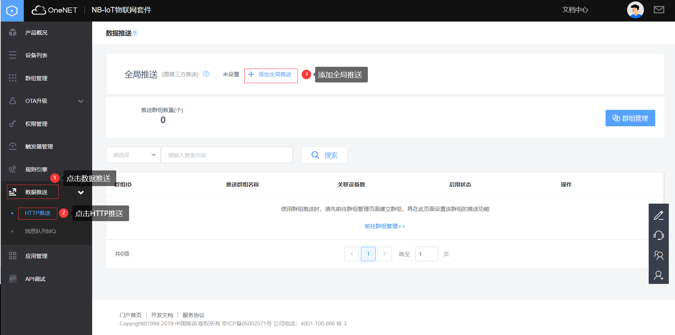Click the pencil feedback icon on right
The image size is (675, 335).
pyautogui.click(x=659, y=216)
